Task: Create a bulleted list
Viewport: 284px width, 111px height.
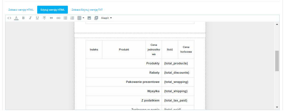Action: pos(65,18)
